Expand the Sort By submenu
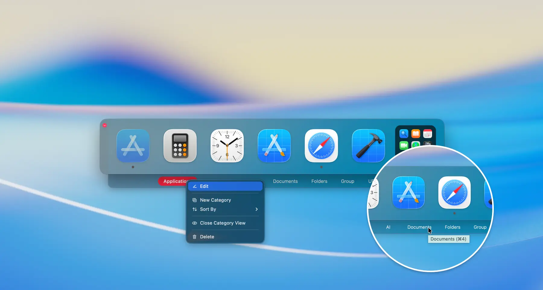 (x=225, y=209)
